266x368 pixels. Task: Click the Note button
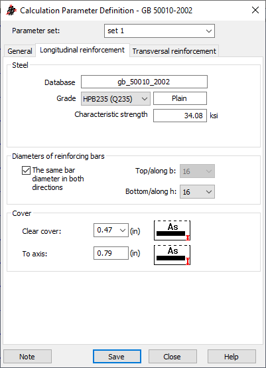[x=27, y=357]
